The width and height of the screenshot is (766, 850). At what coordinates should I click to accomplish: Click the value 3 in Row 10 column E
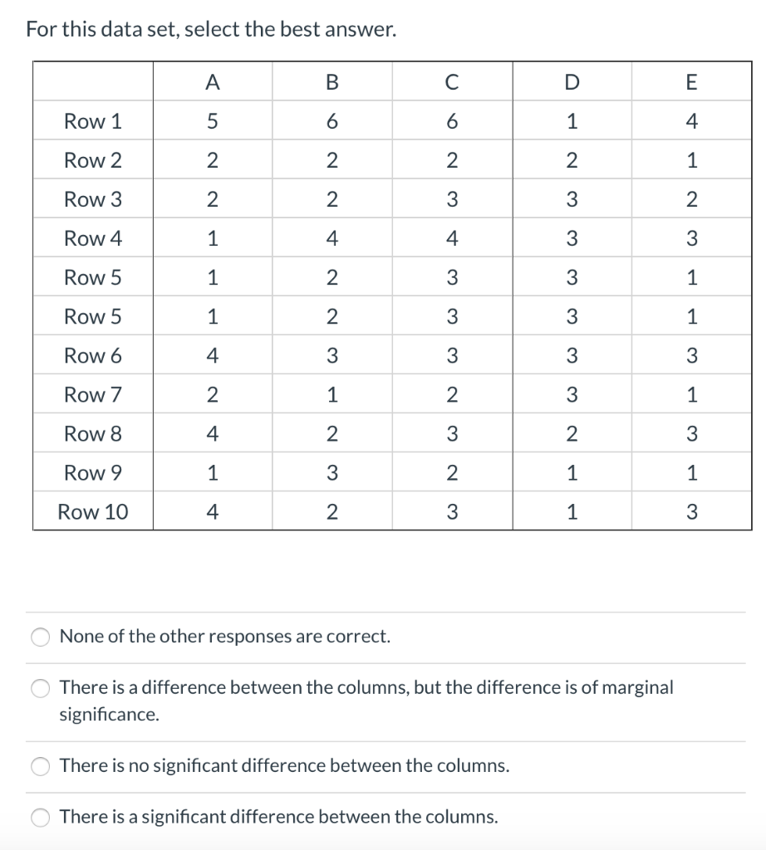click(x=690, y=512)
